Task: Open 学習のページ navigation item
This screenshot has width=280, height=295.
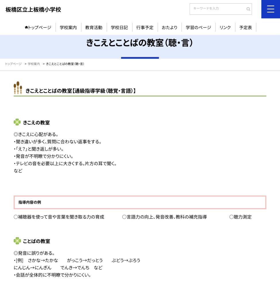Action: pos(198,27)
